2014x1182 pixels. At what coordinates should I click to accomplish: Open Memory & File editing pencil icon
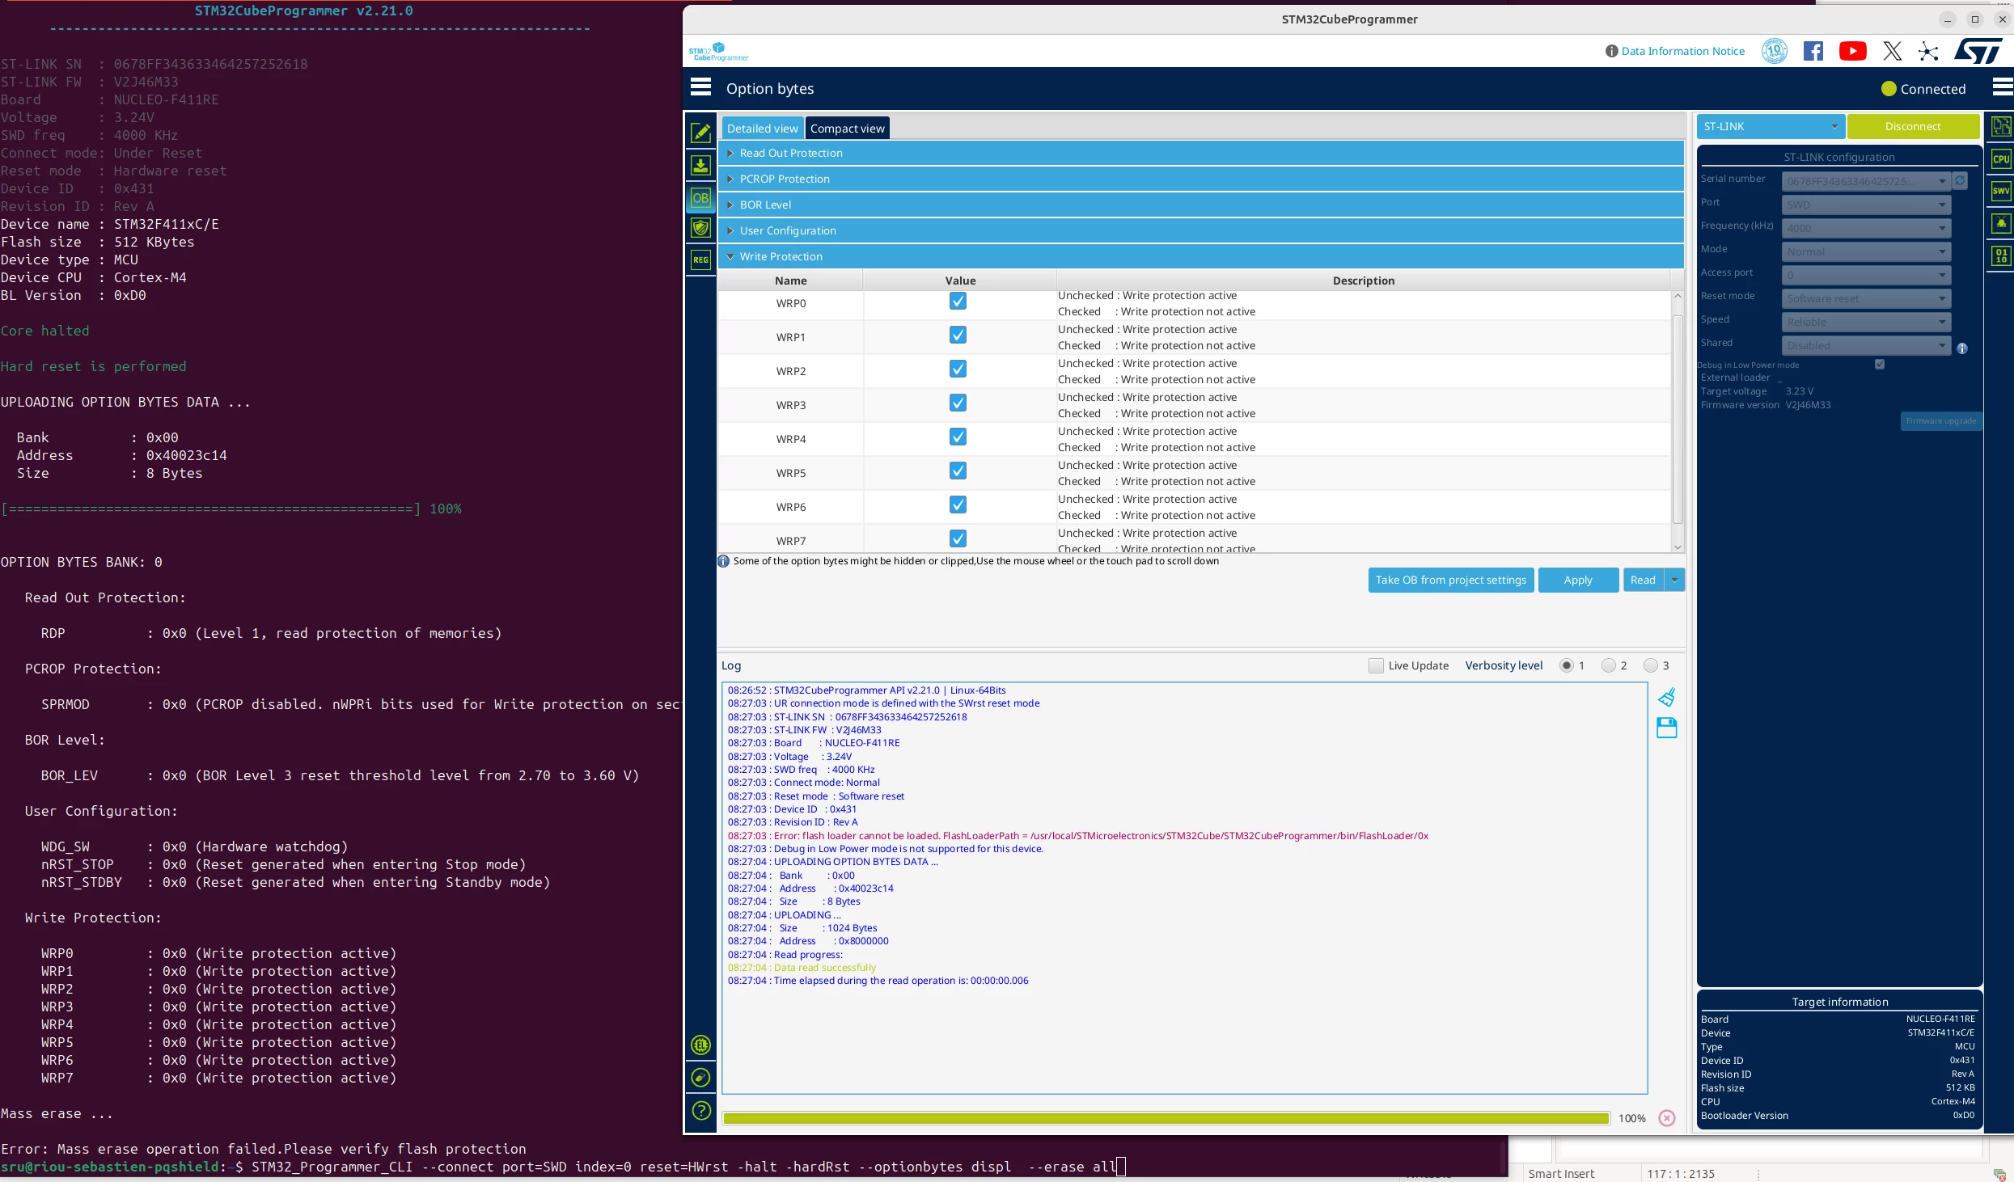pyautogui.click(x=701, y=133)
